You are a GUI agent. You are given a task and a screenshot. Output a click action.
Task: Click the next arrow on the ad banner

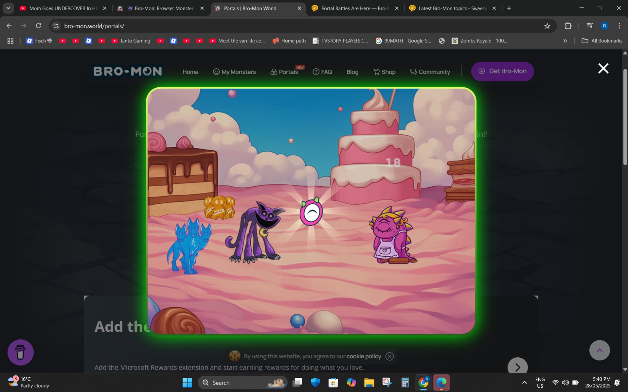(517, 367)
